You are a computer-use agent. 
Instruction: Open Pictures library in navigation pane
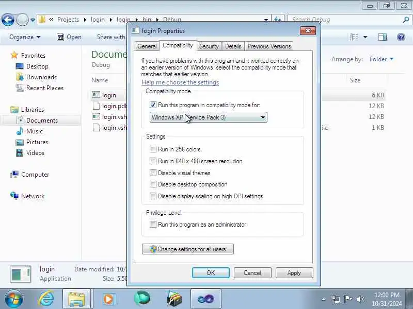32,142
